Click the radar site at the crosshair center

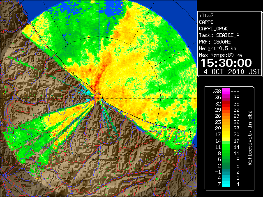99,98
